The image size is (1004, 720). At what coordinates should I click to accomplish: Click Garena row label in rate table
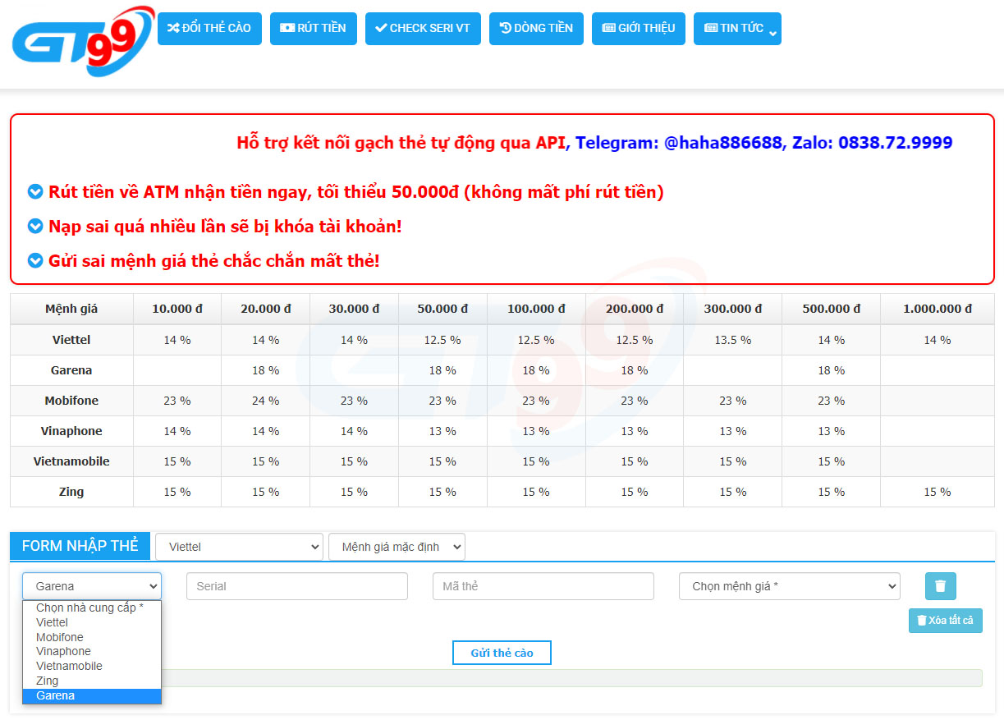point(71,370)
